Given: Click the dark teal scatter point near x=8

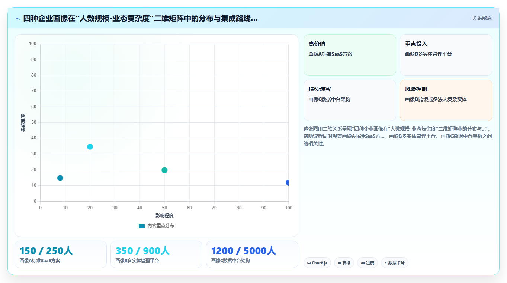Looking at the screenshot, I should pos(60,178).
